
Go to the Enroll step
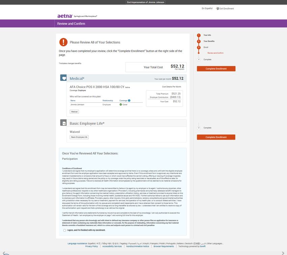click(206, 47)
